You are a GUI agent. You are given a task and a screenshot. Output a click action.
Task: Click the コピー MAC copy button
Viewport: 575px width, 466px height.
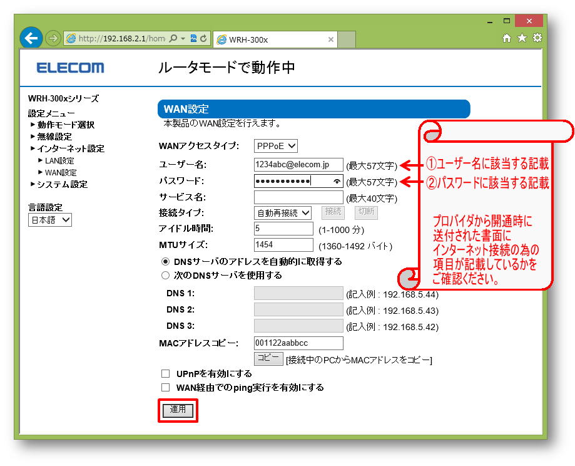tap(268, 358)
